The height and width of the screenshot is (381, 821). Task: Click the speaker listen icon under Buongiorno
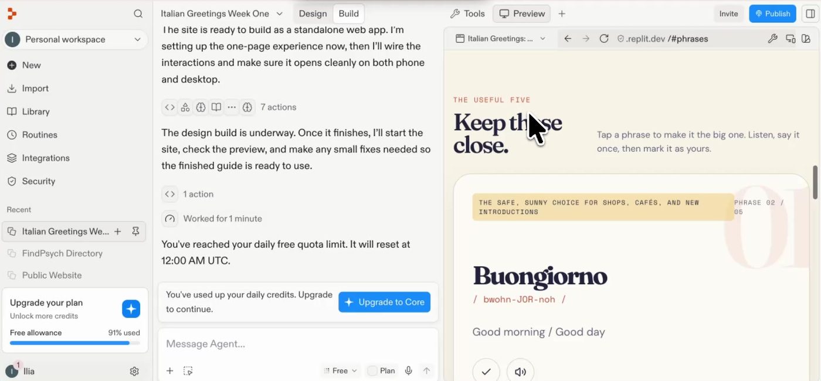(x=520, y=372)
